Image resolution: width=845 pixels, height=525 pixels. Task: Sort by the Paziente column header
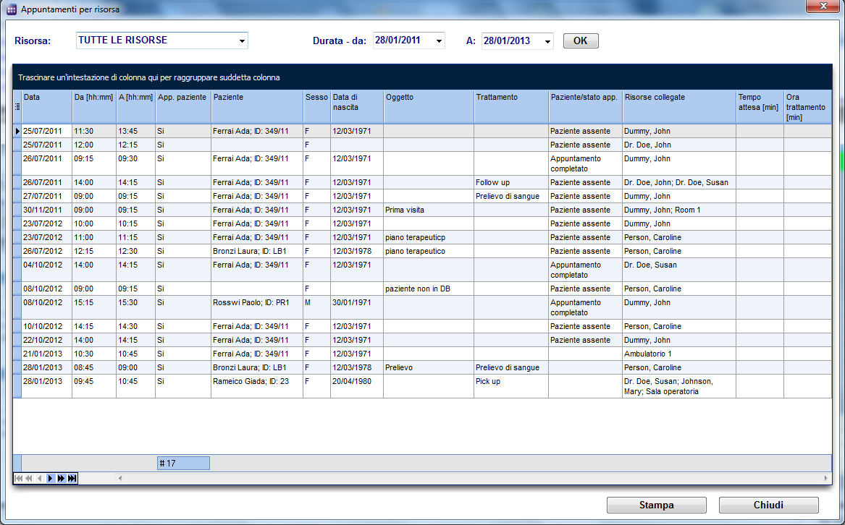point(257,106)
